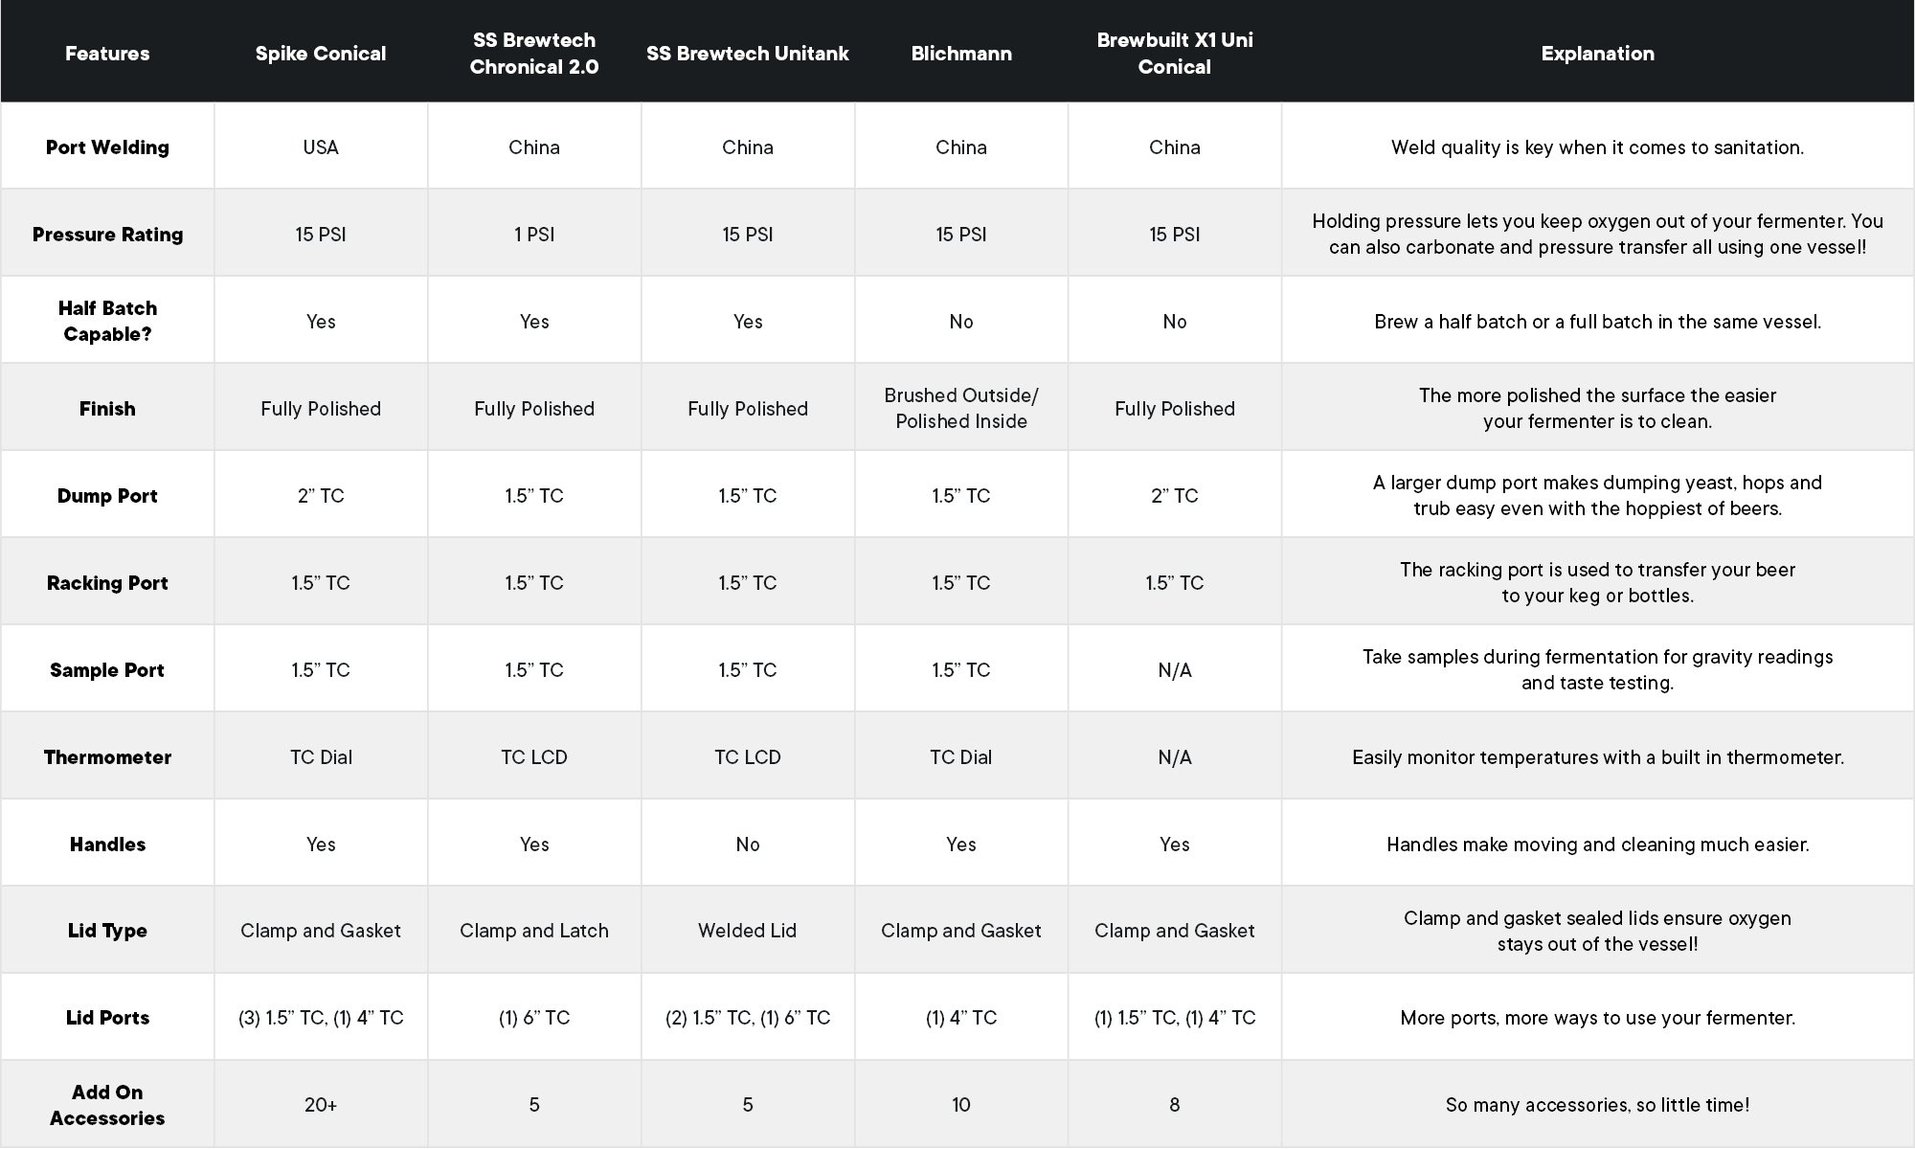
Task: Select the Blichmann column header
Action: (x=961, y=54)
